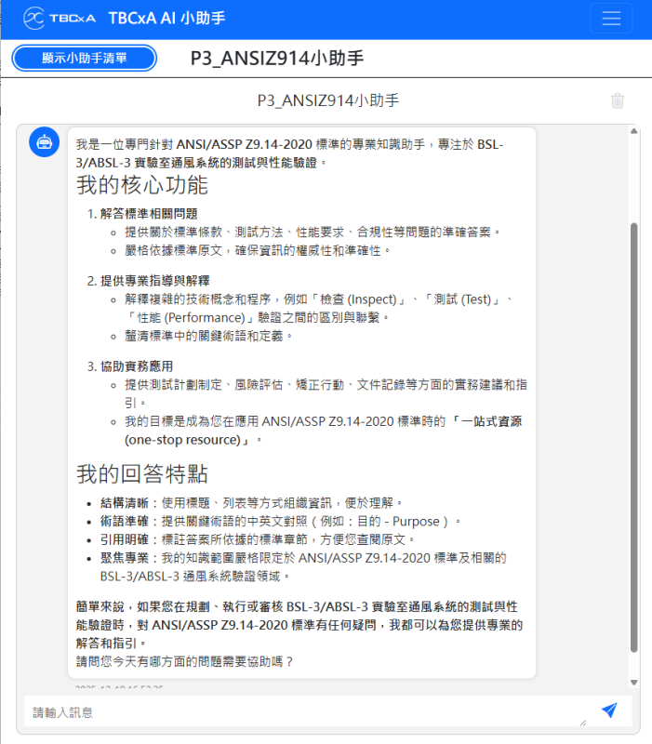This screenshot has width=652, height=744.
Task: Focus the 請輸入訊息 message input field
Action: [x=298, y=711]
